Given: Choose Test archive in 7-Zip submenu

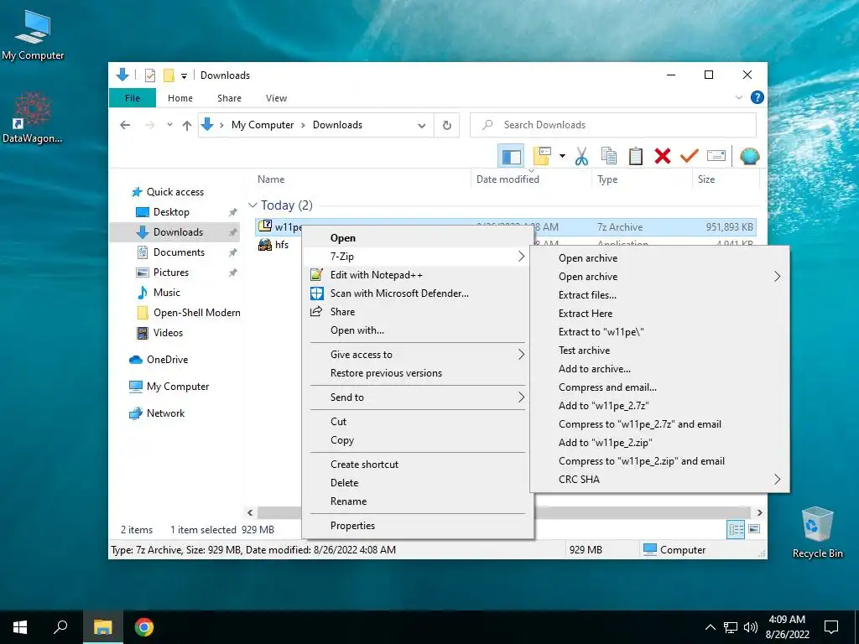Looking at the screenshot, I should point(659,350).
